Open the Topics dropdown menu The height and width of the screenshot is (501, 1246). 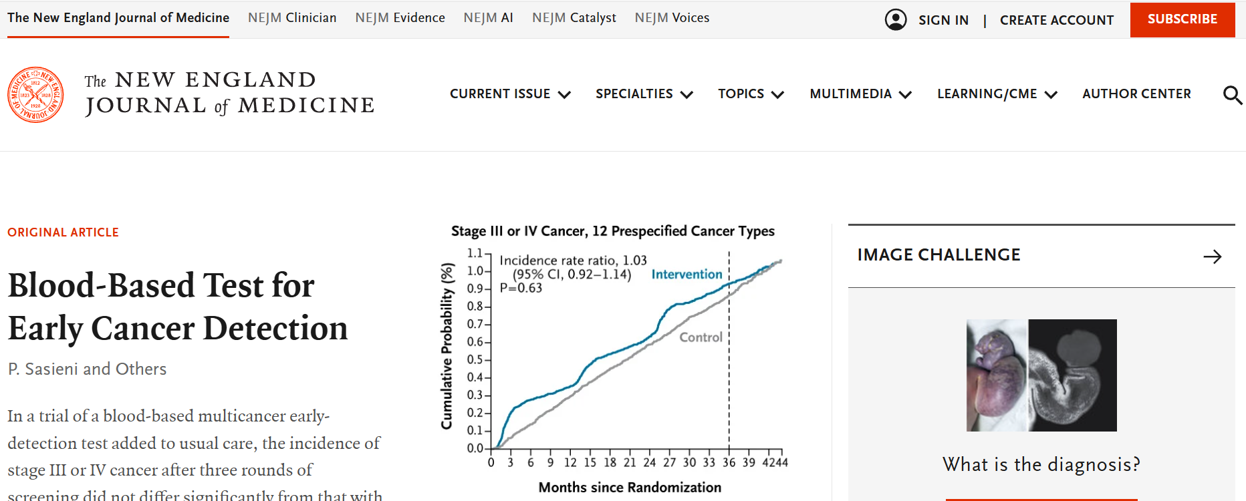[x=751, y=94]
